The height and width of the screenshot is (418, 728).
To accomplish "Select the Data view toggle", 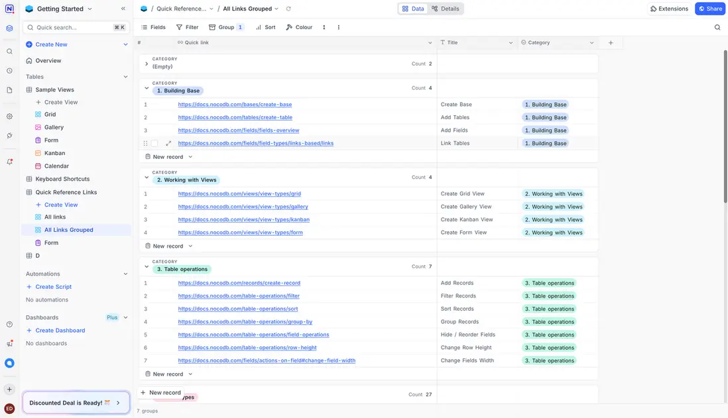I will coord(413,9).
